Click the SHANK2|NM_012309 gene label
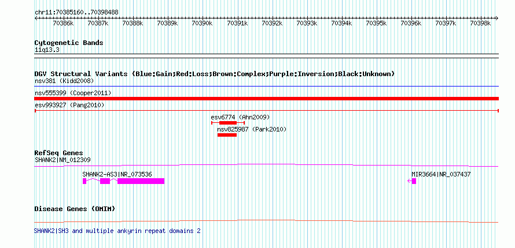This screenshot has height=248, width=515. coord(62,160)
